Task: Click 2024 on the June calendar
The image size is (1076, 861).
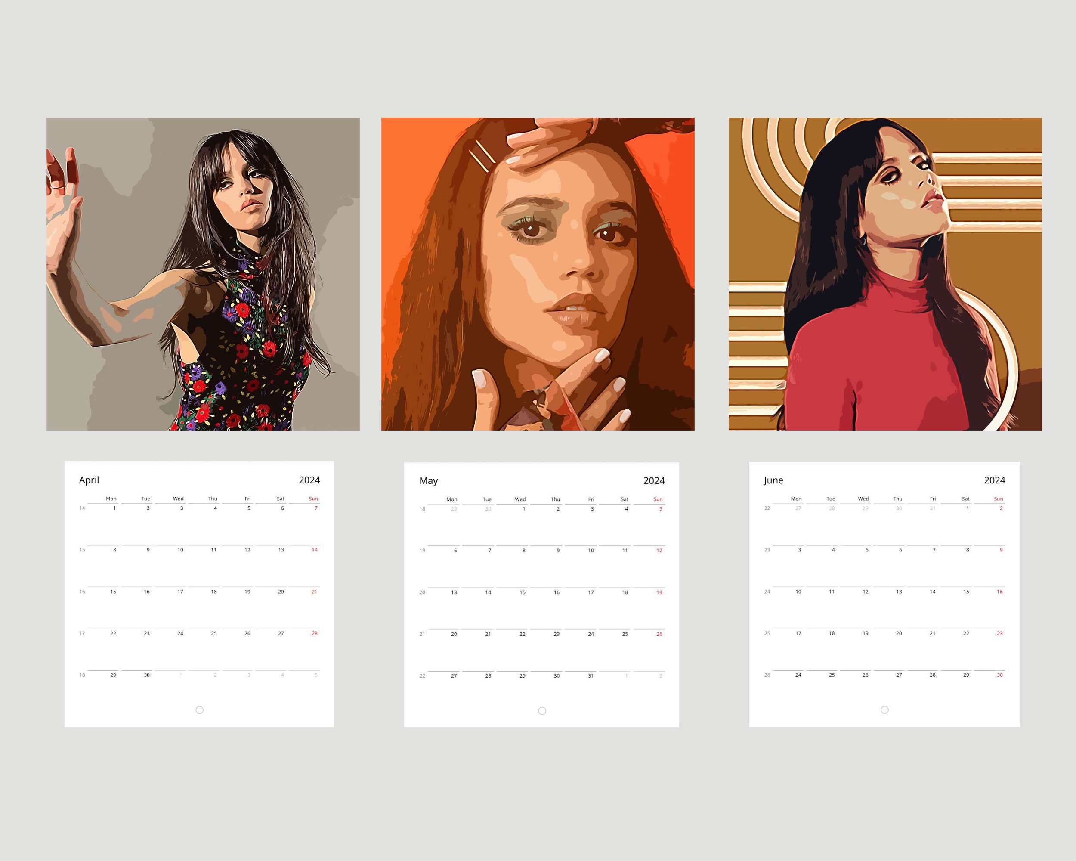Action: pyautogui.click(x=994, y=480)
